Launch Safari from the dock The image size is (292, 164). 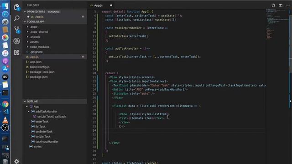5,14
